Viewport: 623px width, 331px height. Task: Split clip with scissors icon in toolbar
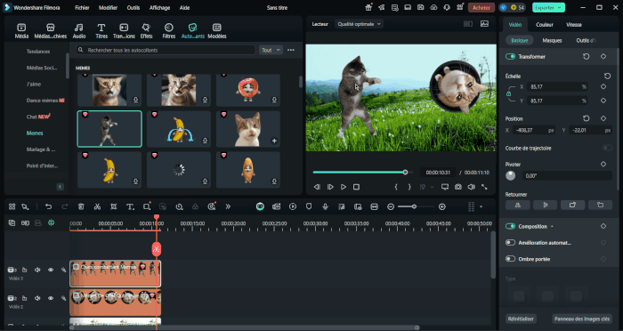pyautogui.click(x=97, y=206)
